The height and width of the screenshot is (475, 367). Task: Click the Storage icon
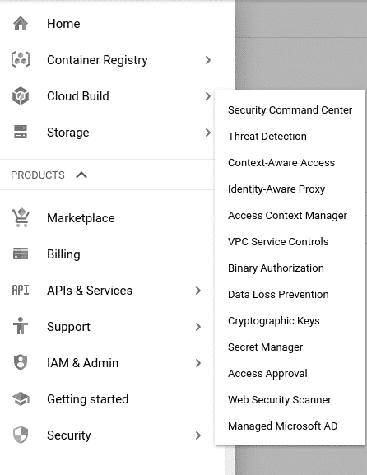21,132
